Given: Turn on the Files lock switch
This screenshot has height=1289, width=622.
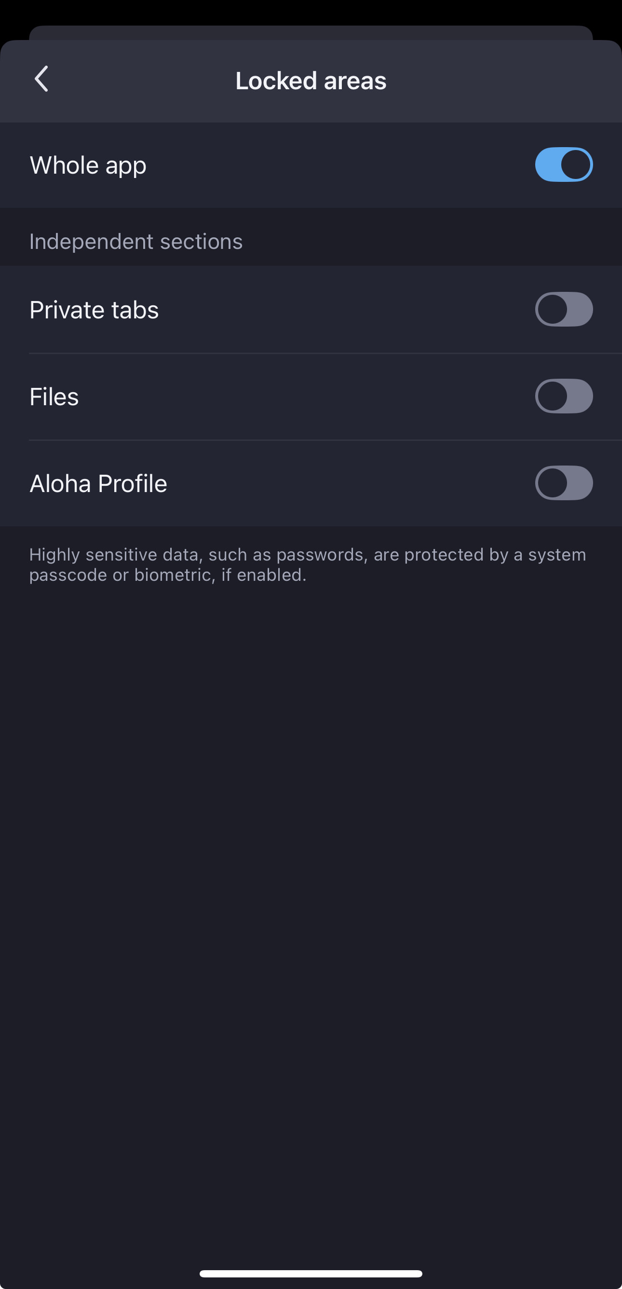Looking at the screenshot, I should click(x=564, y=397).
